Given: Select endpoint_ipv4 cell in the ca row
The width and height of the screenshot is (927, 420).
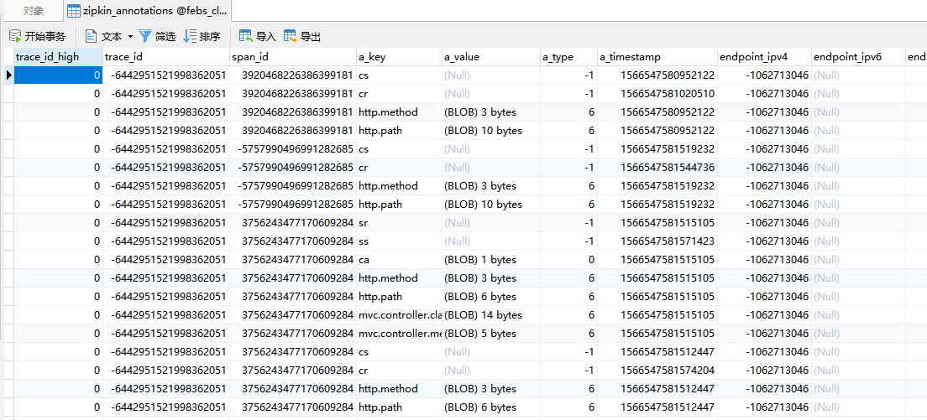Looking at the screenshot, I should point(764,260).
